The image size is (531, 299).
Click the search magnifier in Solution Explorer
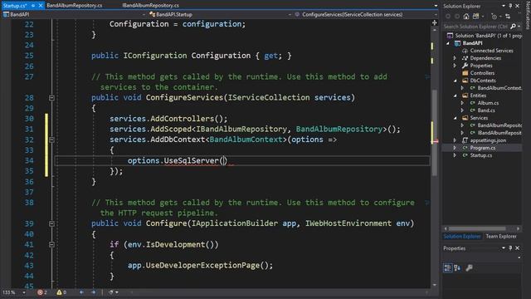pos(513,27)
